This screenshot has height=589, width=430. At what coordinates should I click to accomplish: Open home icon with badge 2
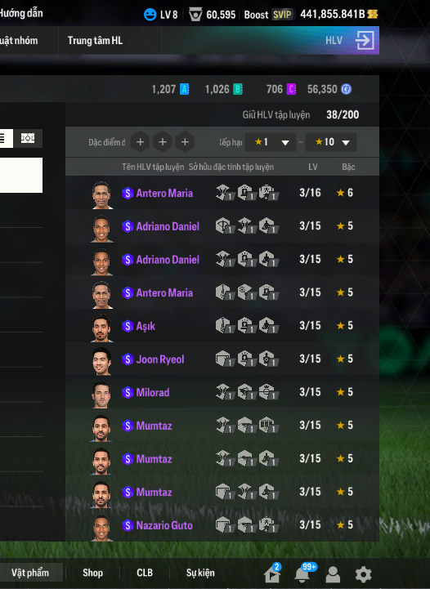click(273, 573)
